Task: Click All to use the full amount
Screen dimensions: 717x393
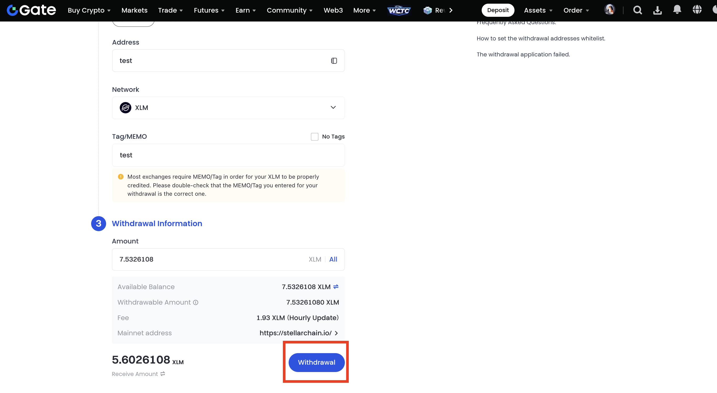Action: [333, 259]
